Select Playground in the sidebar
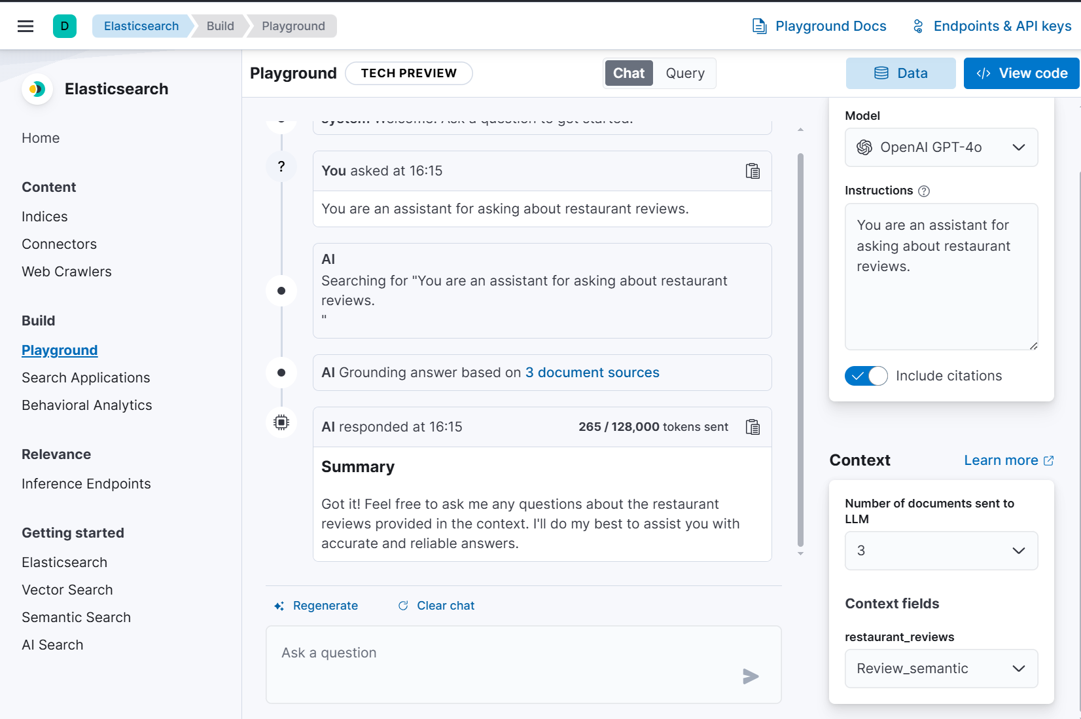The height and width of the screenshot is (719, 1081). [x=60, y=350]
